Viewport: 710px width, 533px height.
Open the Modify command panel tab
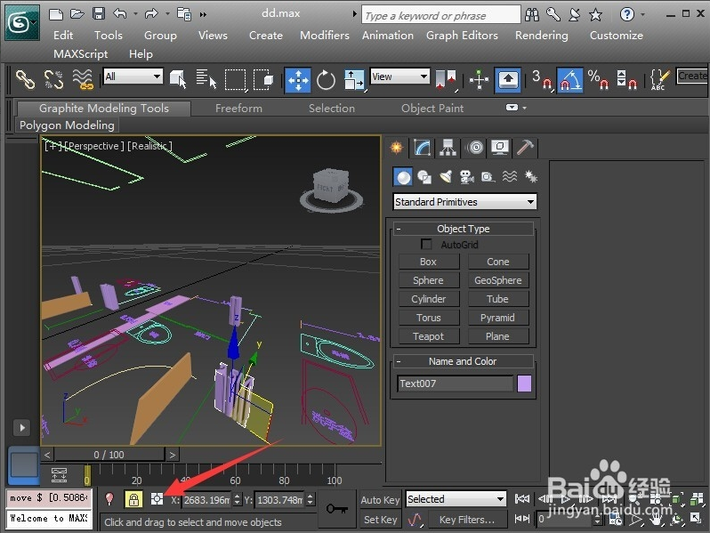[x=422, y=148]
